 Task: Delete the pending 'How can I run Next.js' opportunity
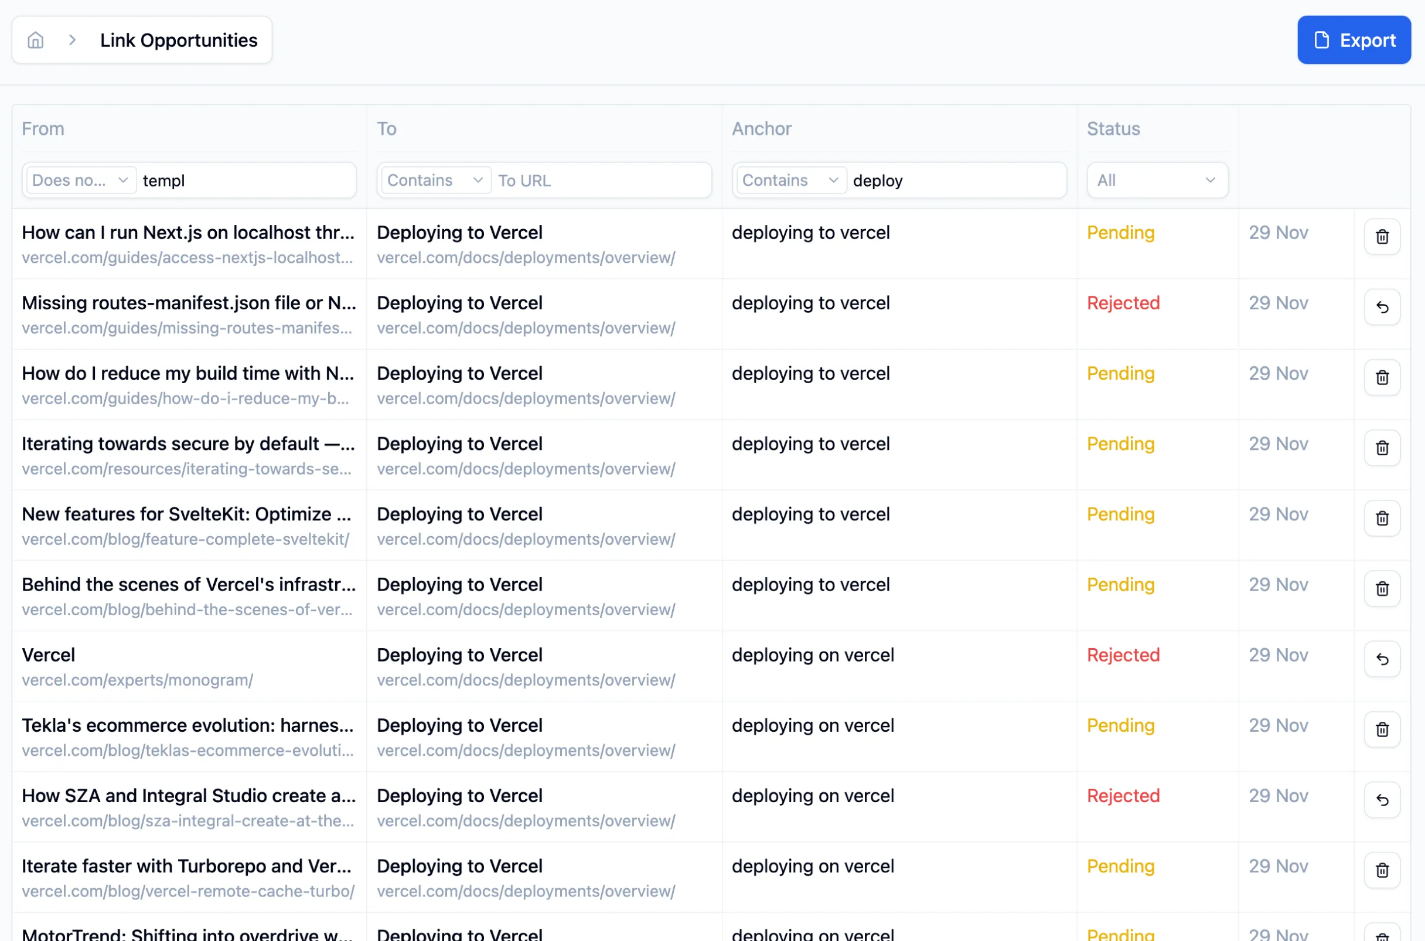[x=1382, y=237]
